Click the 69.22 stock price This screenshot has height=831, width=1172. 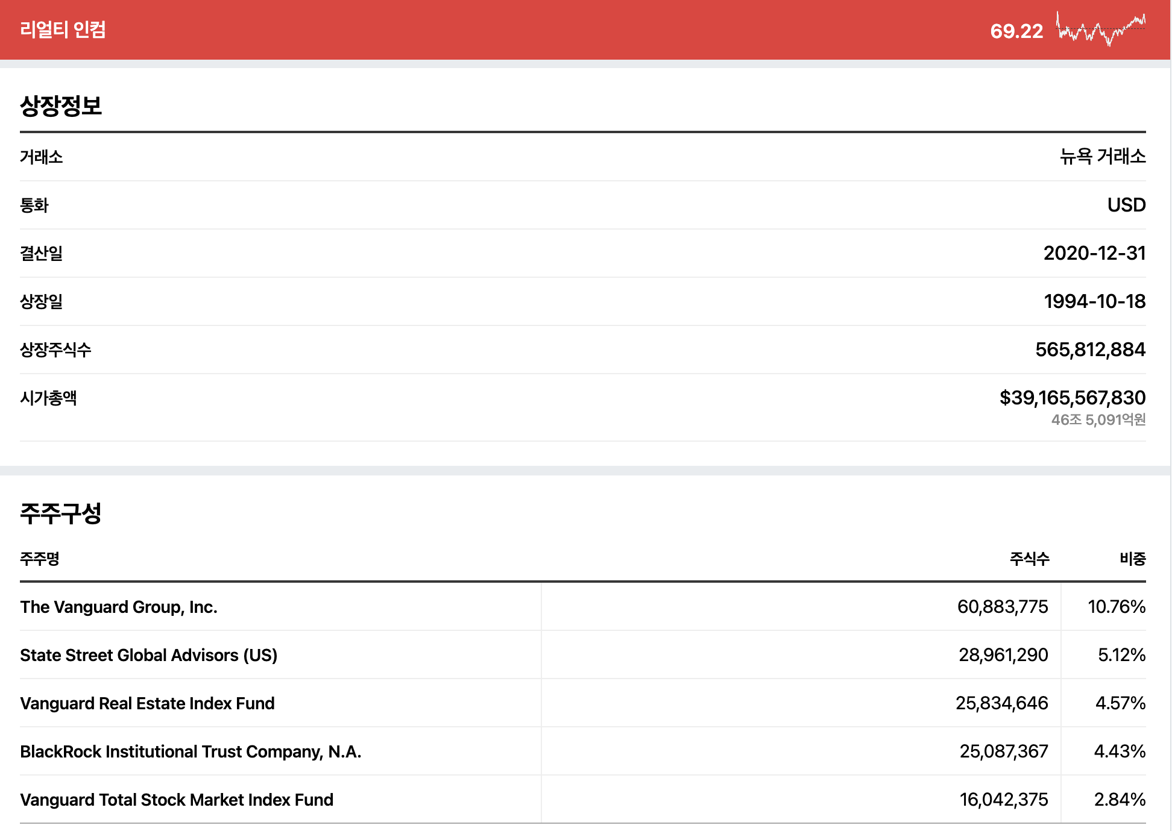coord(1016,31)
